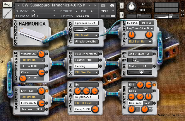This screenshot has width=185, height=121.
Task: Toggle Hold 1st note LED switch
Action: coord(100,54)
